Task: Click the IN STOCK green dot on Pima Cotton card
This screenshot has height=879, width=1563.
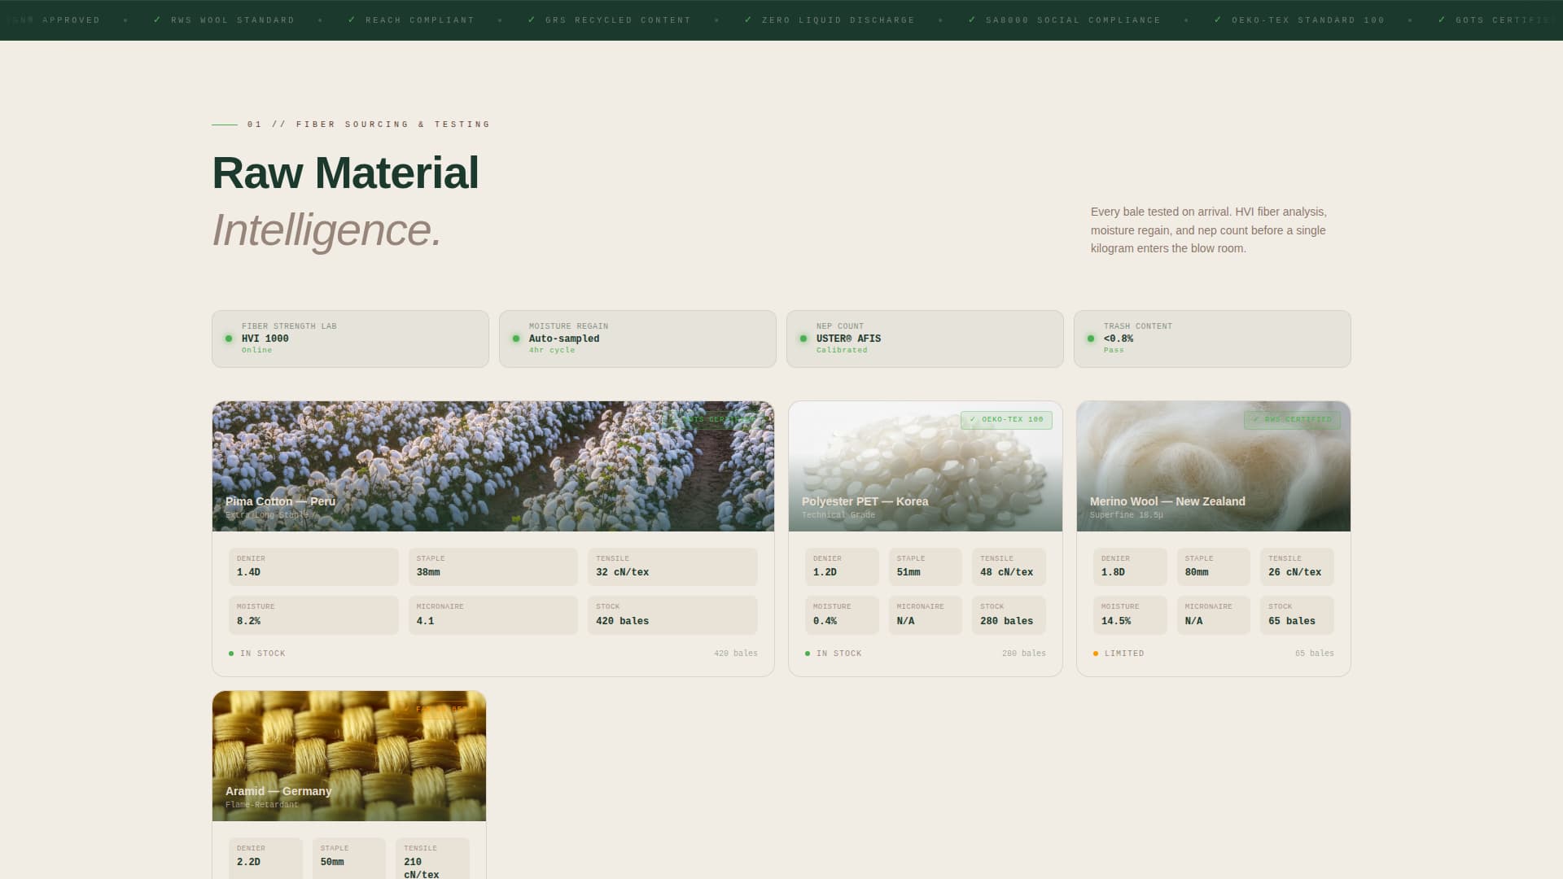Action: point(230,653)
